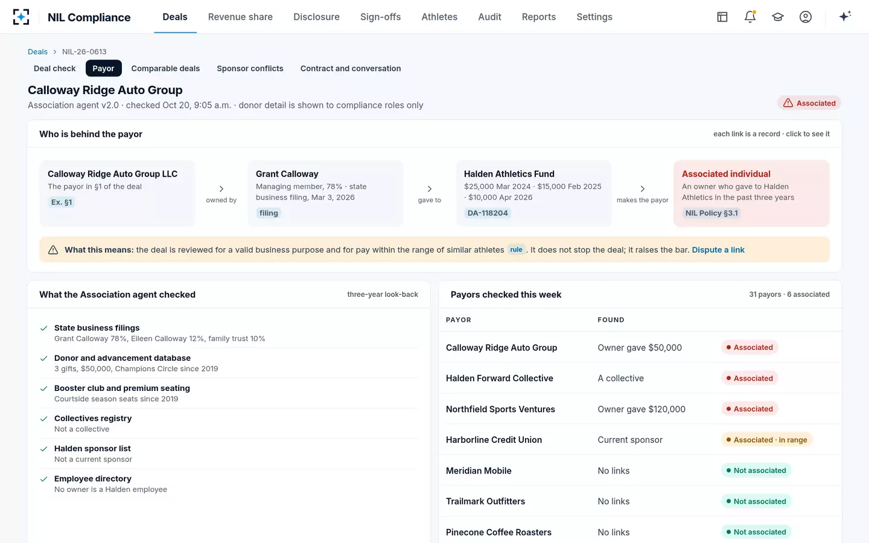
Task: Click the checkmark beside State business filings
Action: [44, 328]
